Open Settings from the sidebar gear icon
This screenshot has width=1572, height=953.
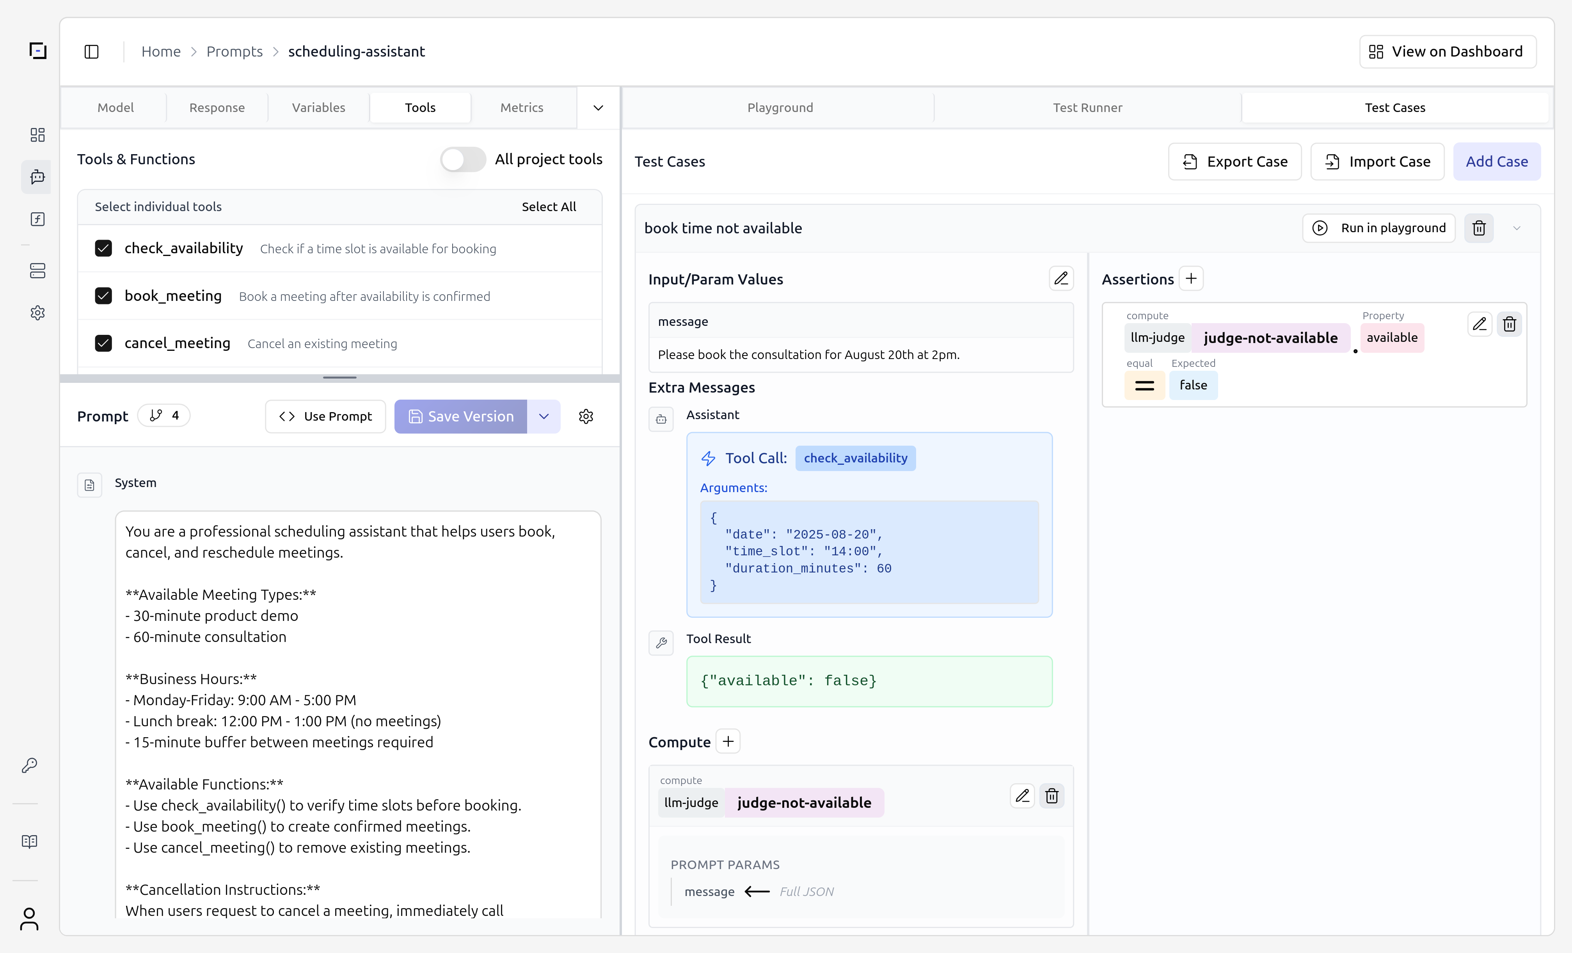(x=37, y=312)
